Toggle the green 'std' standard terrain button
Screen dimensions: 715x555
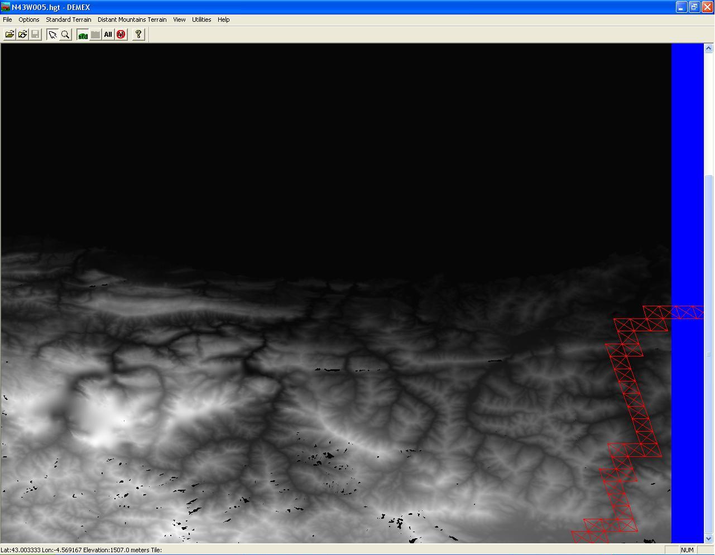tap(83, 35)
